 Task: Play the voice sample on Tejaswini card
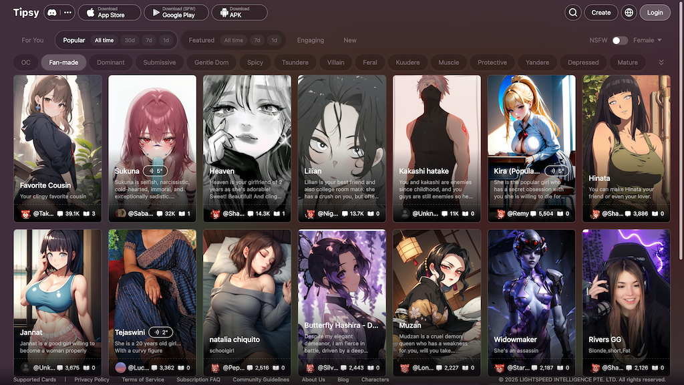pos(160,332)
